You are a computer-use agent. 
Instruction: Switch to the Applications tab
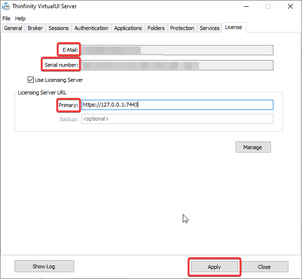[128, 28]
